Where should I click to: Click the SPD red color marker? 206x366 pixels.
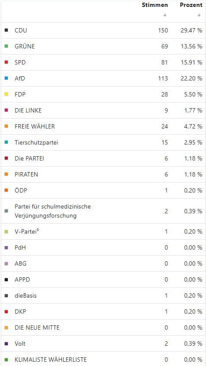point(6,62)
